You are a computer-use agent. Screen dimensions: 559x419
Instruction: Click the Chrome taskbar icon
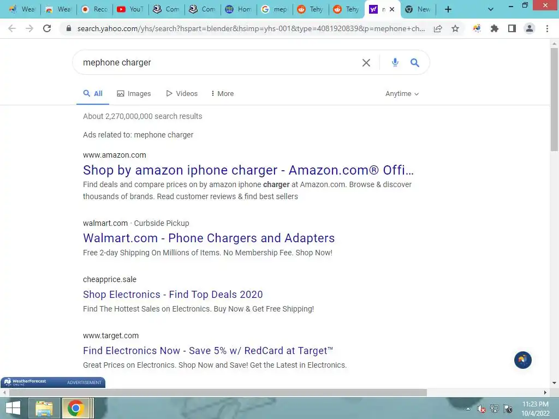click(75, 408)
